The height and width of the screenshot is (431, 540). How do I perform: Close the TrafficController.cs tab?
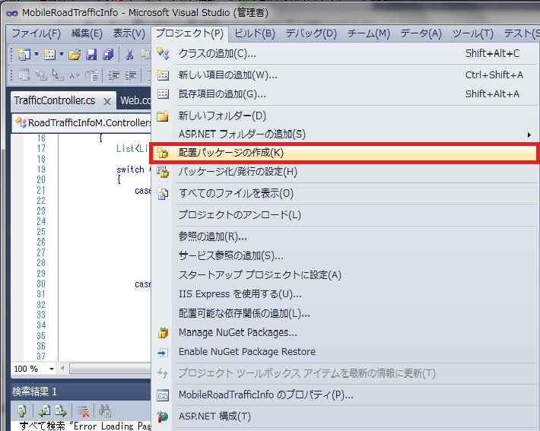107,102
